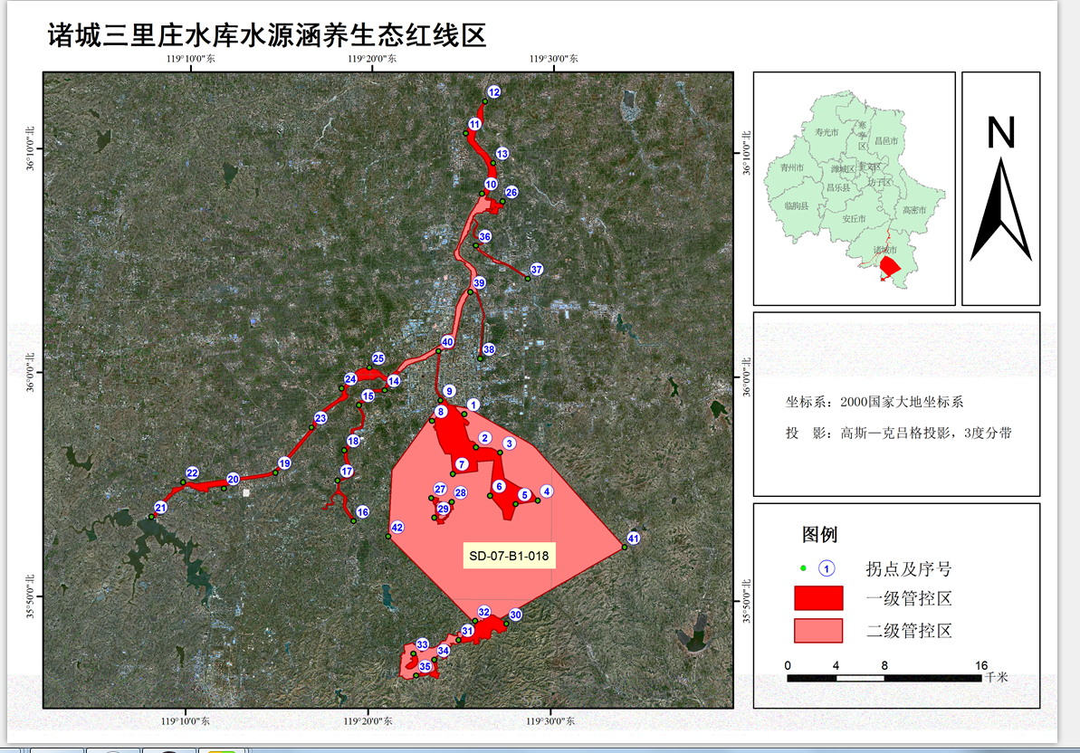This screenshot has width=1080, height=753.
Task: Click turning point marker number 41
Action: (x=634, y=539)
